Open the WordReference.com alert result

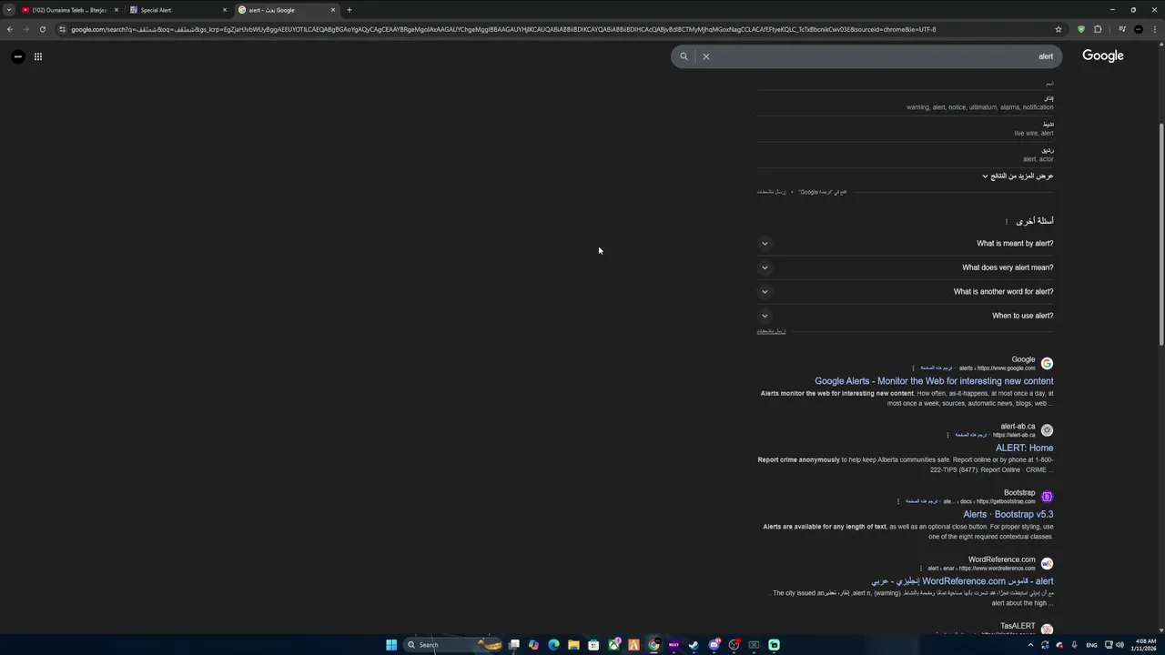[962, 581]
